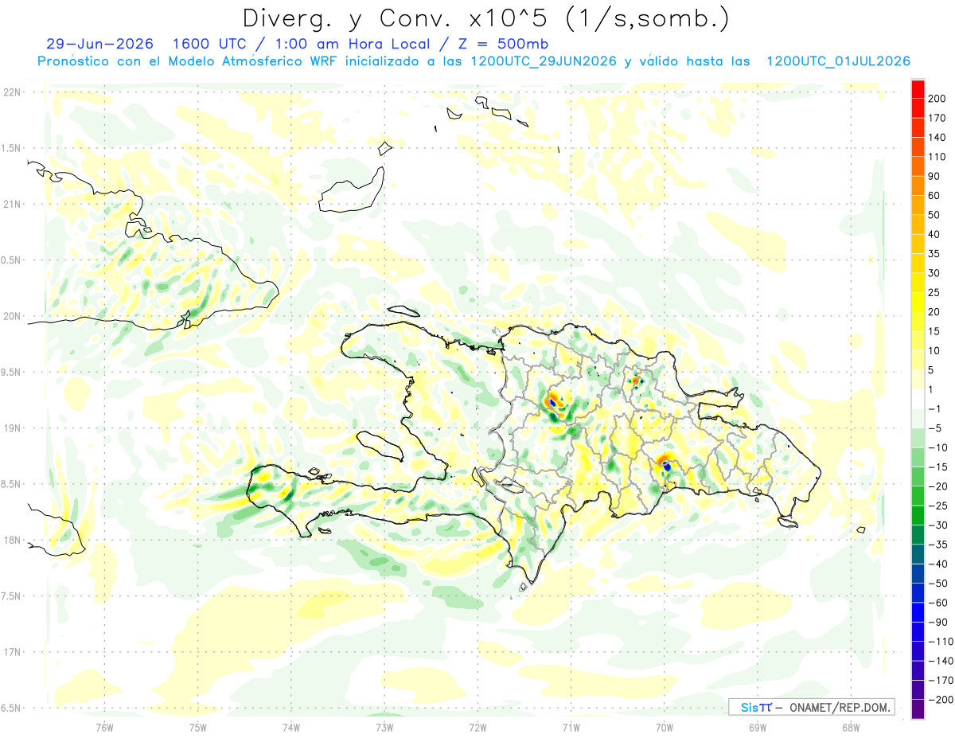
Task: Click the '-30' color scale value
Action: (939, 525)
